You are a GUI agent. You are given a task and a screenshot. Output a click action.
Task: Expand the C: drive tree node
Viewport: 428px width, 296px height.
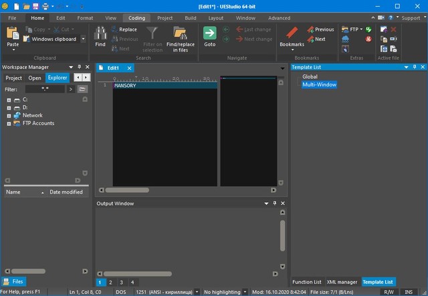click(9, 100)
